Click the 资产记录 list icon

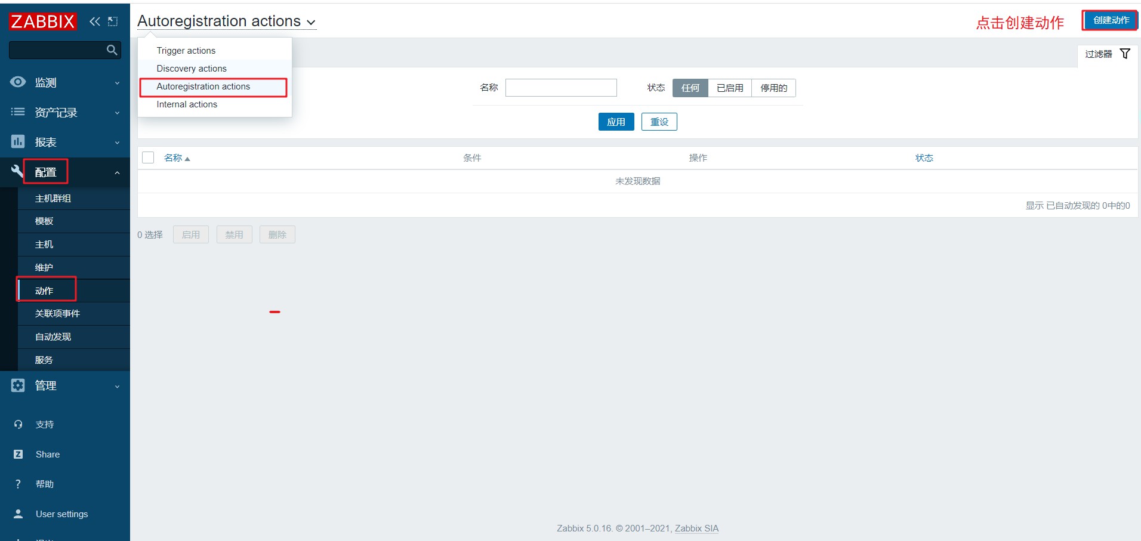coord(18,112)
